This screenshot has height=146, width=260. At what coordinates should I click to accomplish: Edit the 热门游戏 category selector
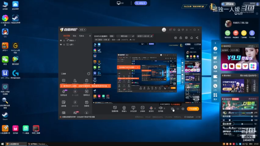click(x=102, y=40)
